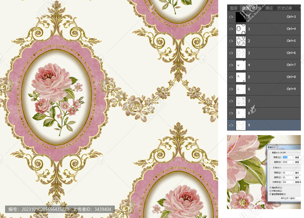This screenshot has width=304, height=218.
Task: Switch to the 图层 (Layers) tab
Action: [234, 8]
